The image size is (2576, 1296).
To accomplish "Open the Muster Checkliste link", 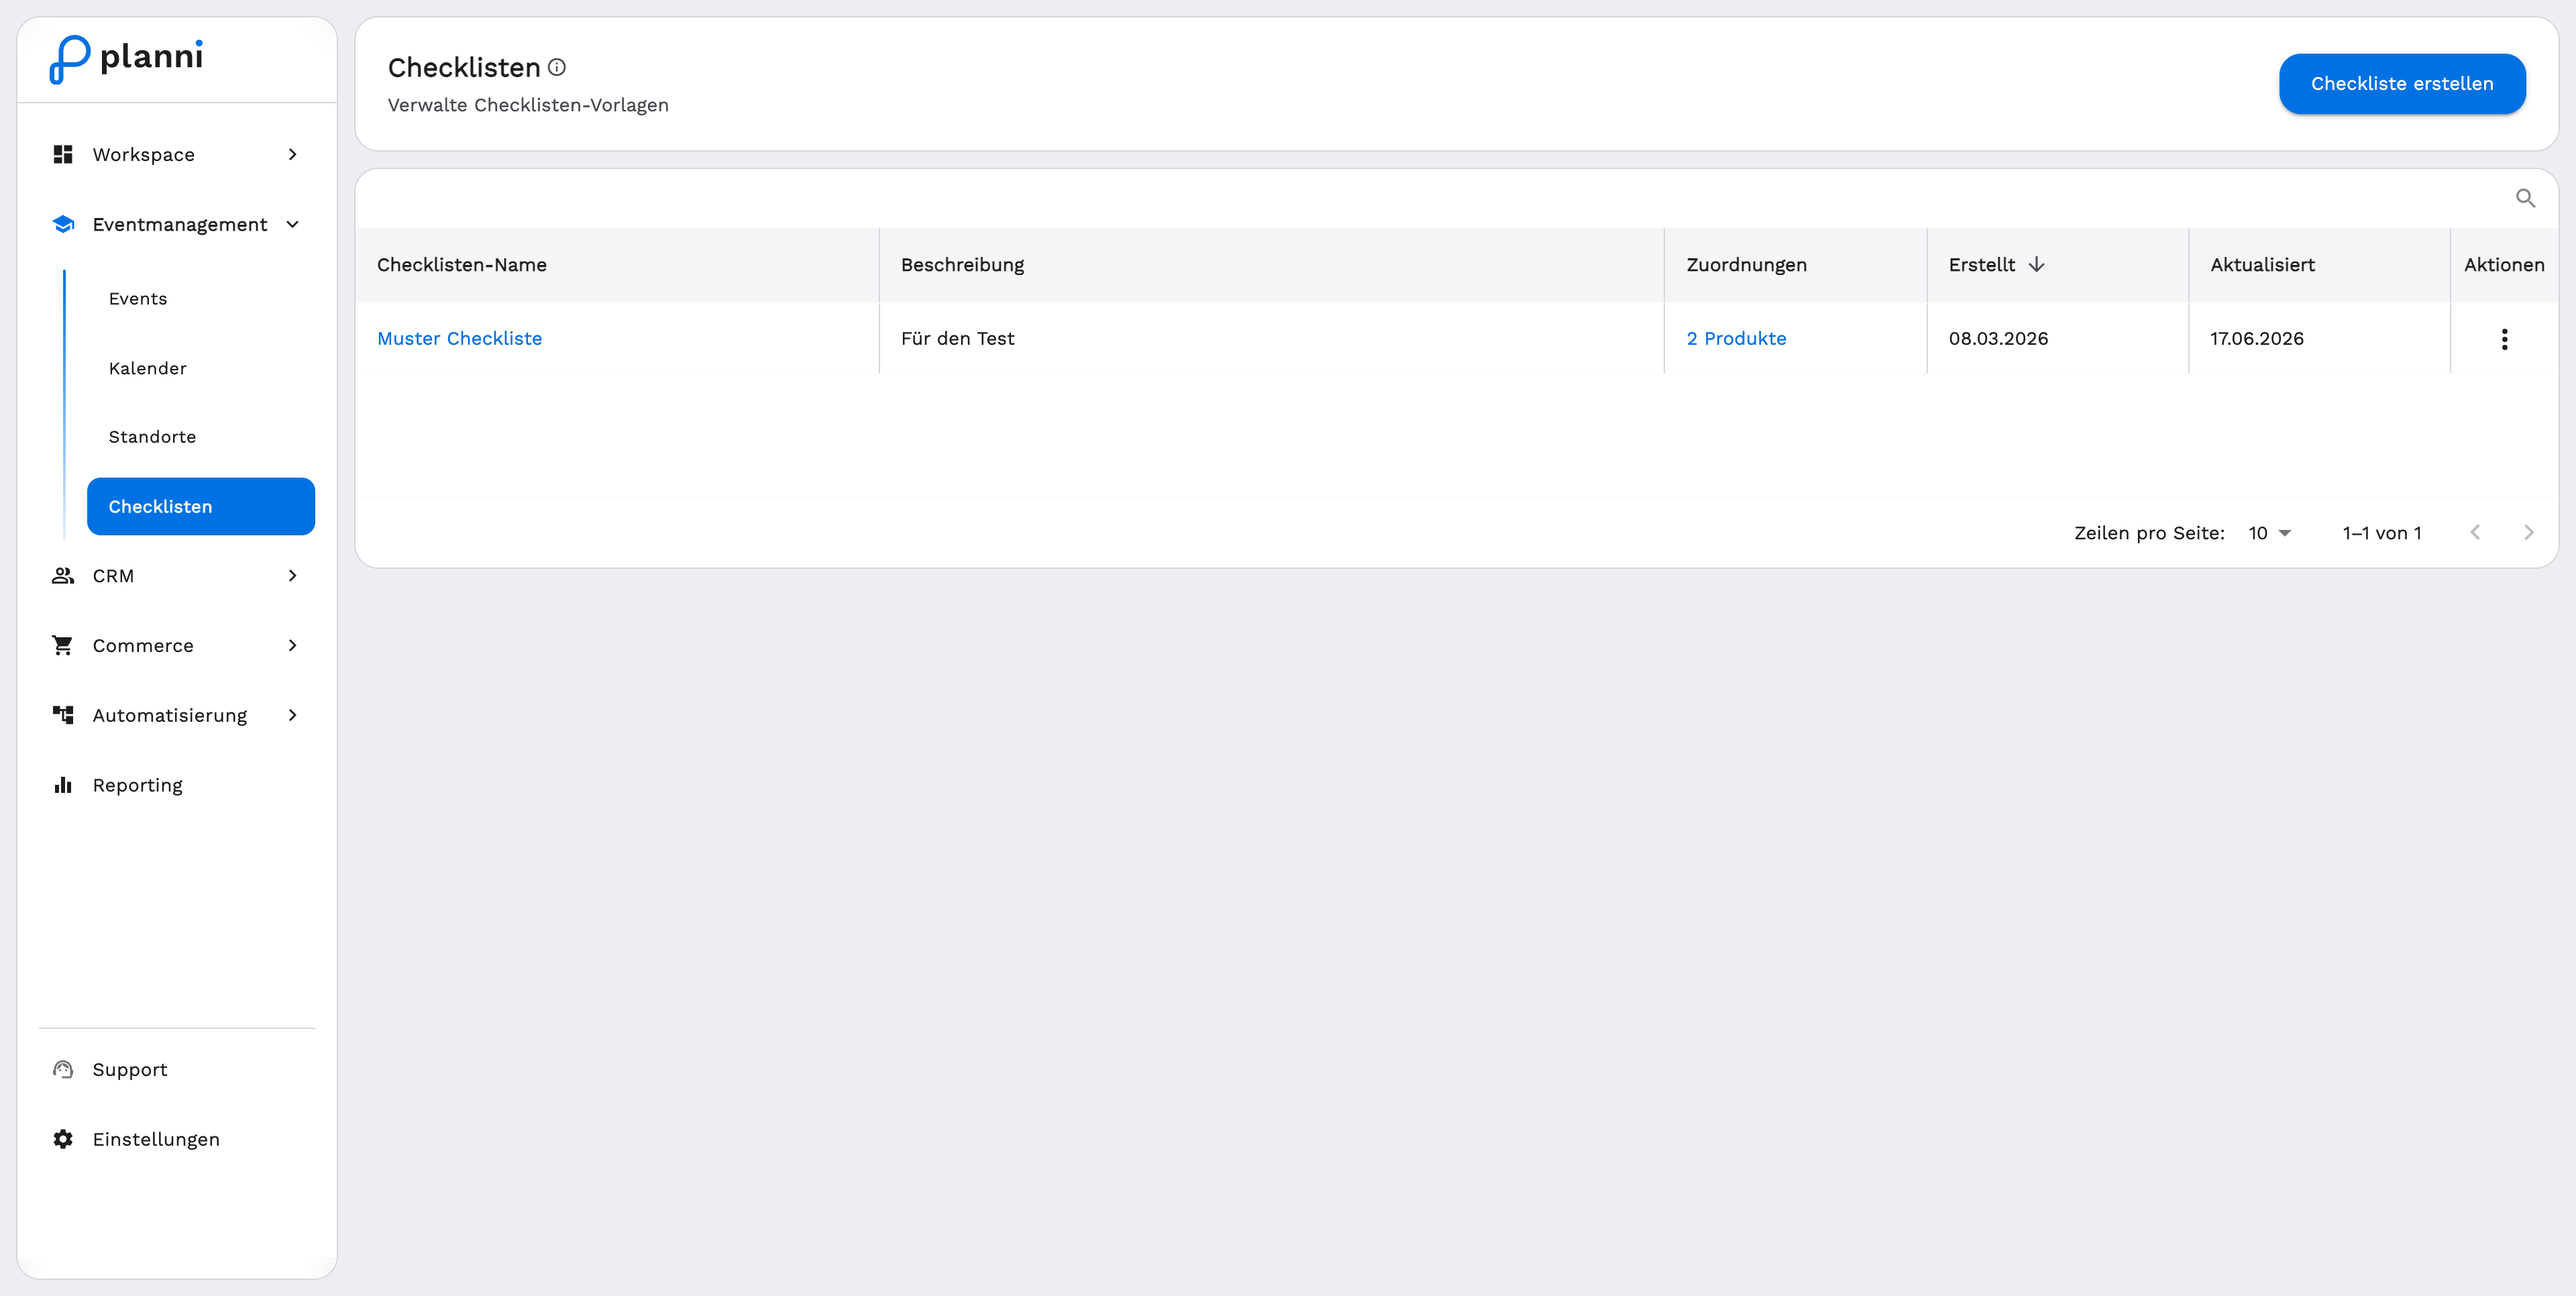I will [459, 338].
